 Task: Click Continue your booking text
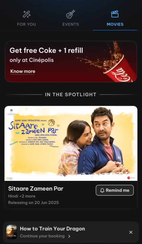tap(42, 236)
